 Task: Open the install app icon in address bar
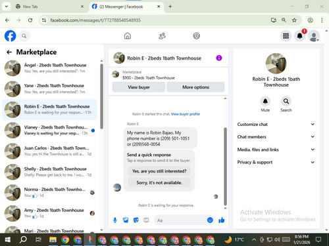[274, 20]
